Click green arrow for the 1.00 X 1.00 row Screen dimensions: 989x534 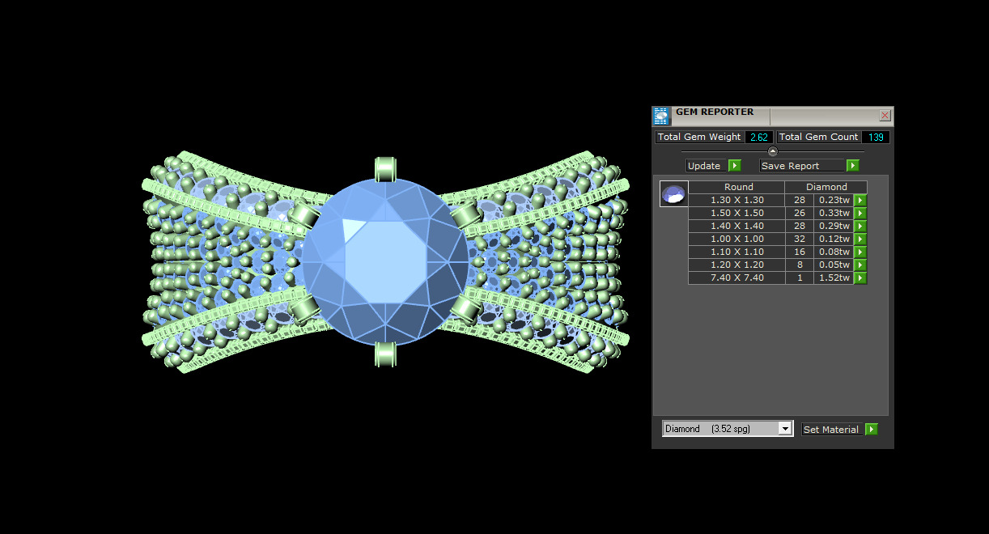(x=860, y=239)
